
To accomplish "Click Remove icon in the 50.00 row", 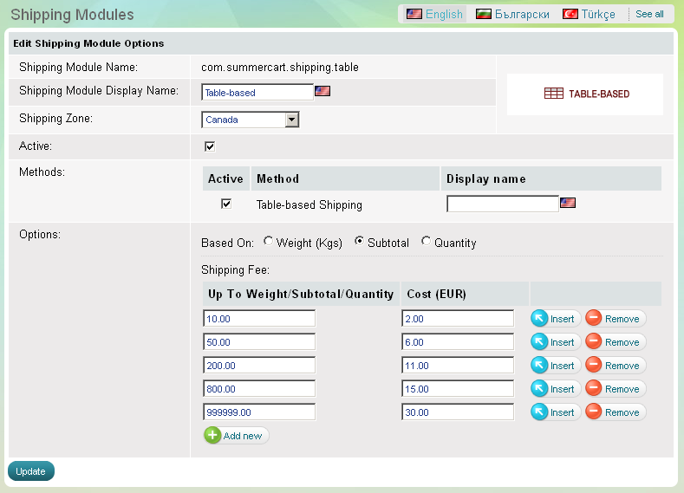I will click(594, 342).
